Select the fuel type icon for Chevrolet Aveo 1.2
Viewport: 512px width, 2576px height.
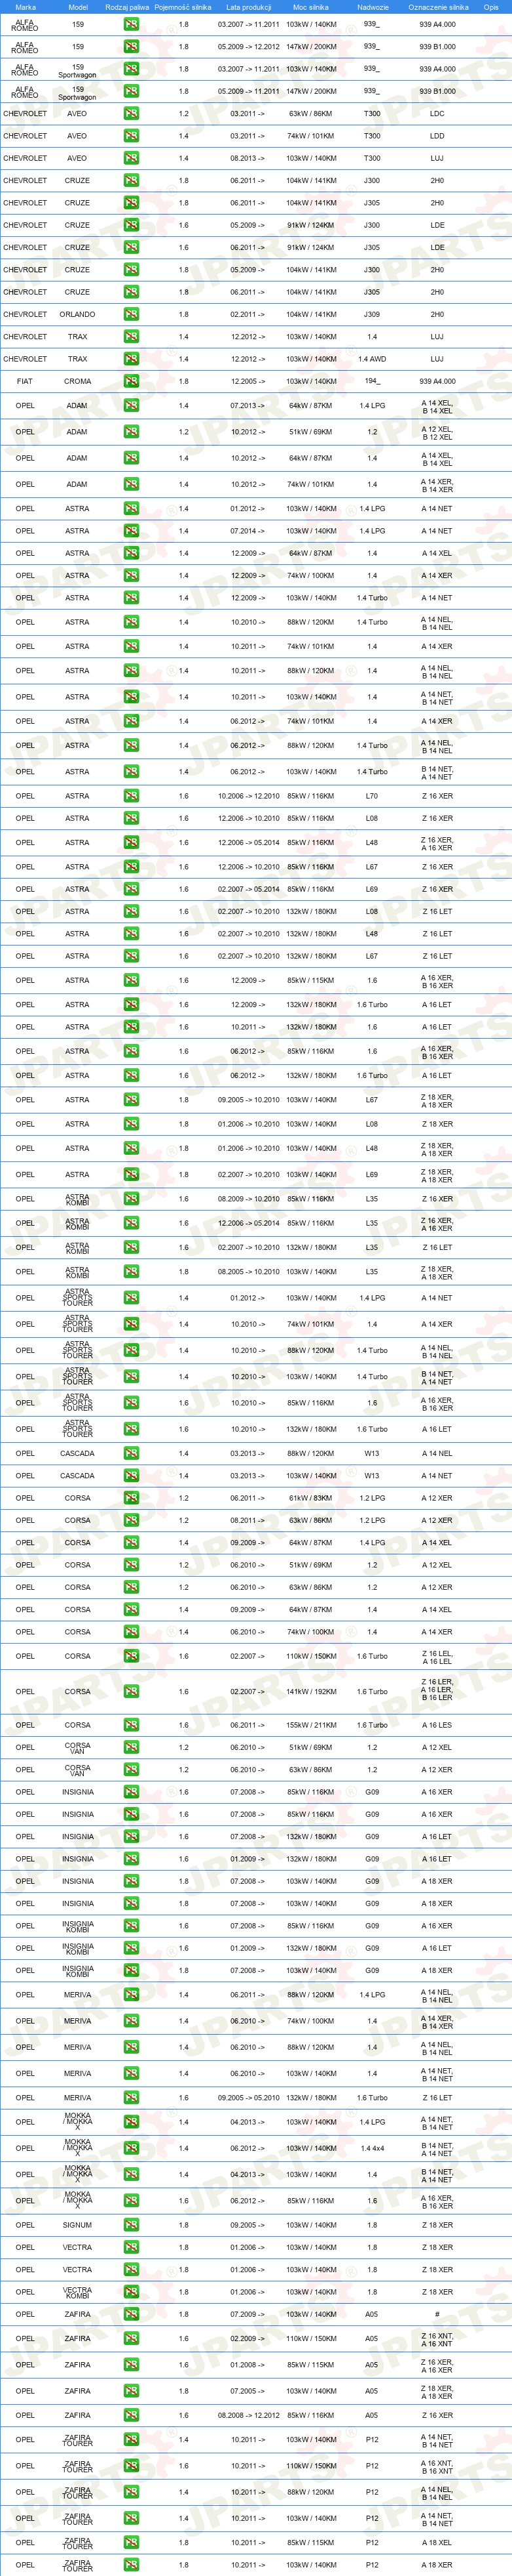[x=131, y=114]
